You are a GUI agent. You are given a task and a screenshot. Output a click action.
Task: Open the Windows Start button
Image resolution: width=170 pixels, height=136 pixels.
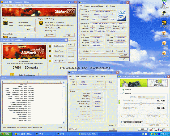point(6,134)
